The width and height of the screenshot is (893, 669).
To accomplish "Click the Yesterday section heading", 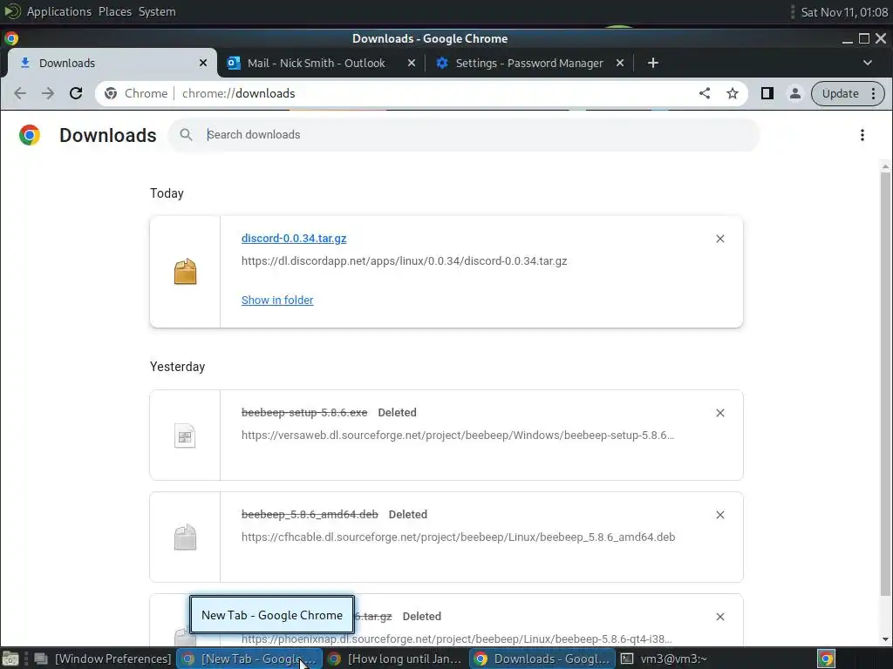I will [x=177, y=367].
